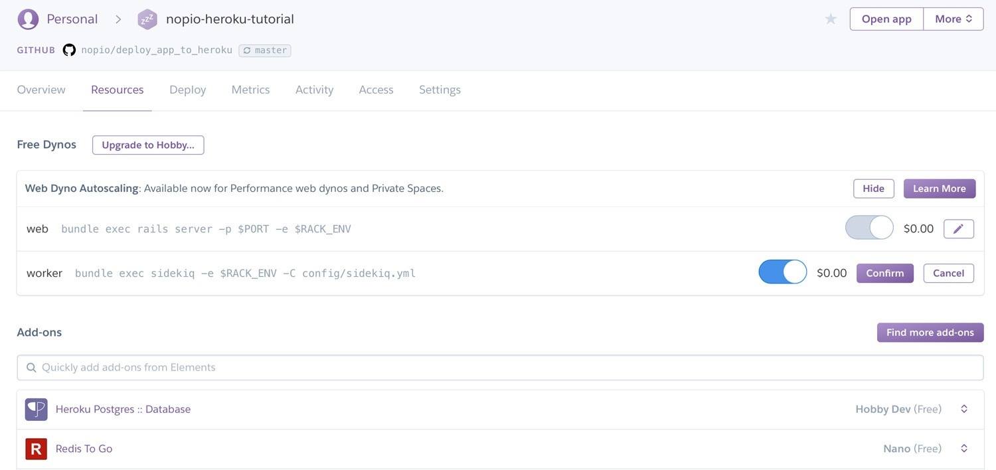Open the Settings tab
Viewport: 996px width, 470px height.
tap(440, 90)
